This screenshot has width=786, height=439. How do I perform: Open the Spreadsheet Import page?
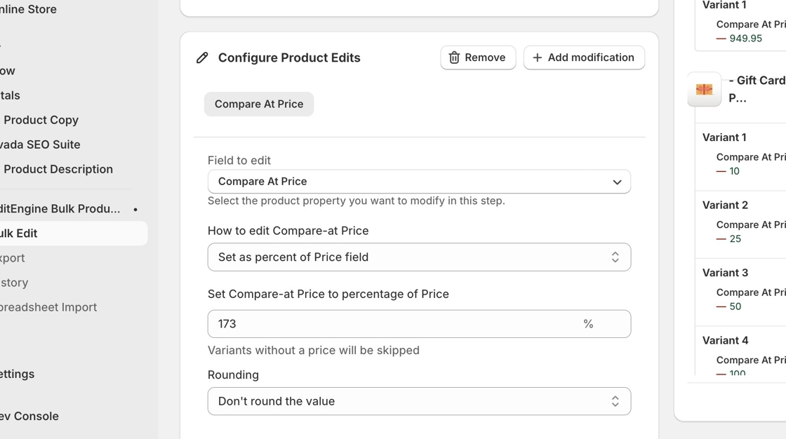pos(48,307)
